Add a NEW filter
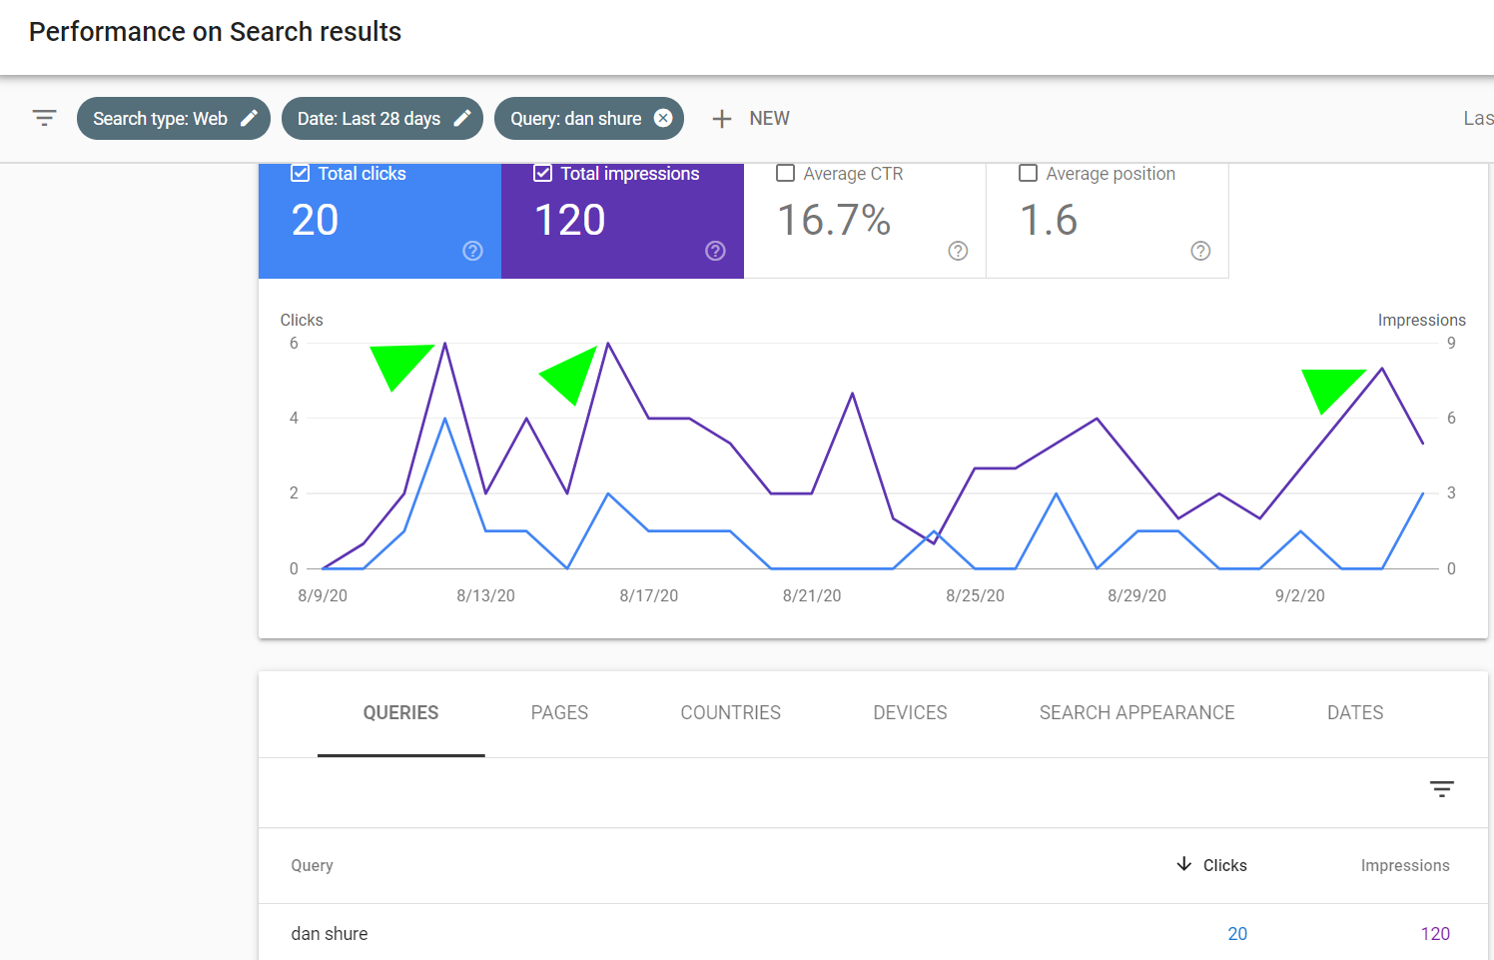The height and width of the screenshot is (960, 1494). (751, 119)
